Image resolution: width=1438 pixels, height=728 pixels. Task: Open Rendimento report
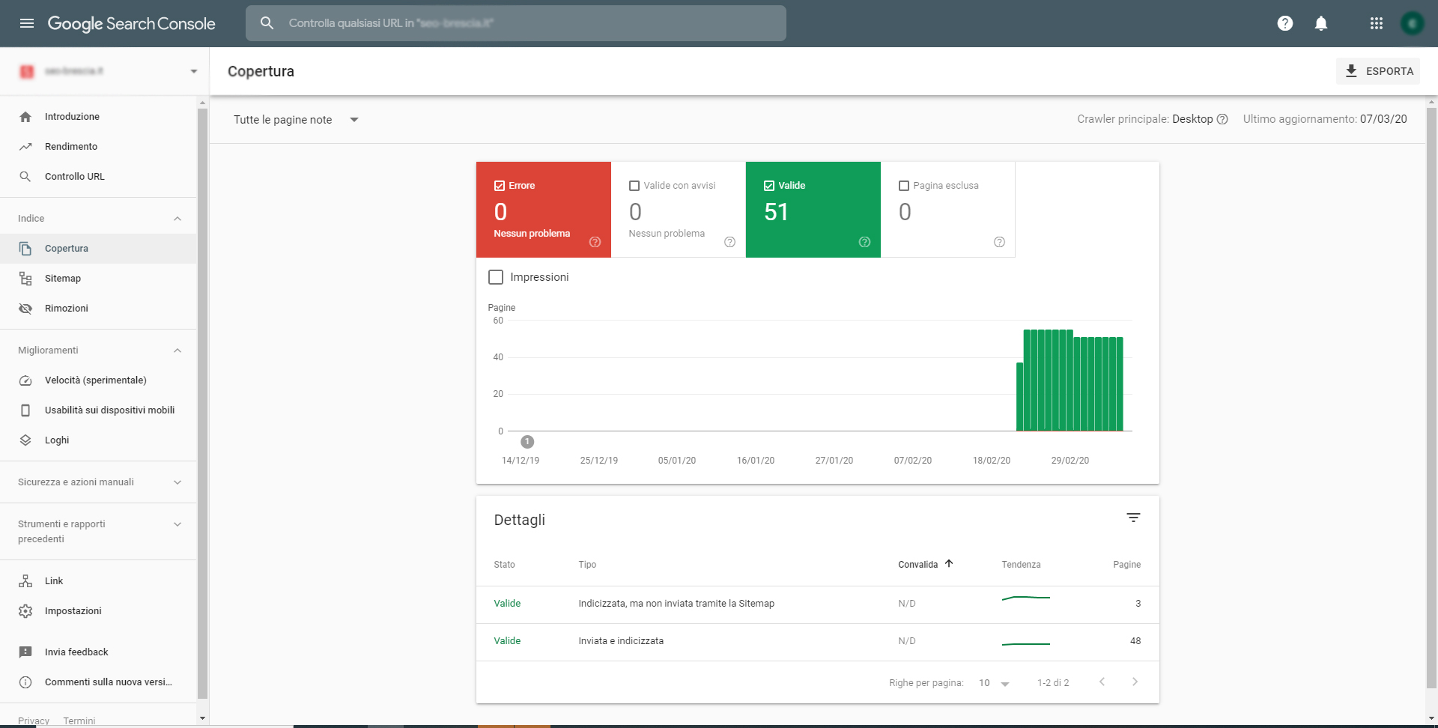98,147
